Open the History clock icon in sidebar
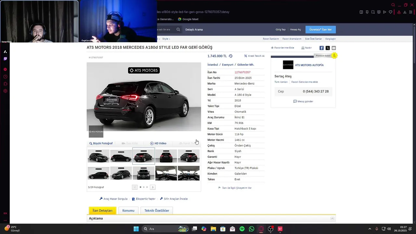This screenshot has height=234, width=416. (x=5, y=77)
